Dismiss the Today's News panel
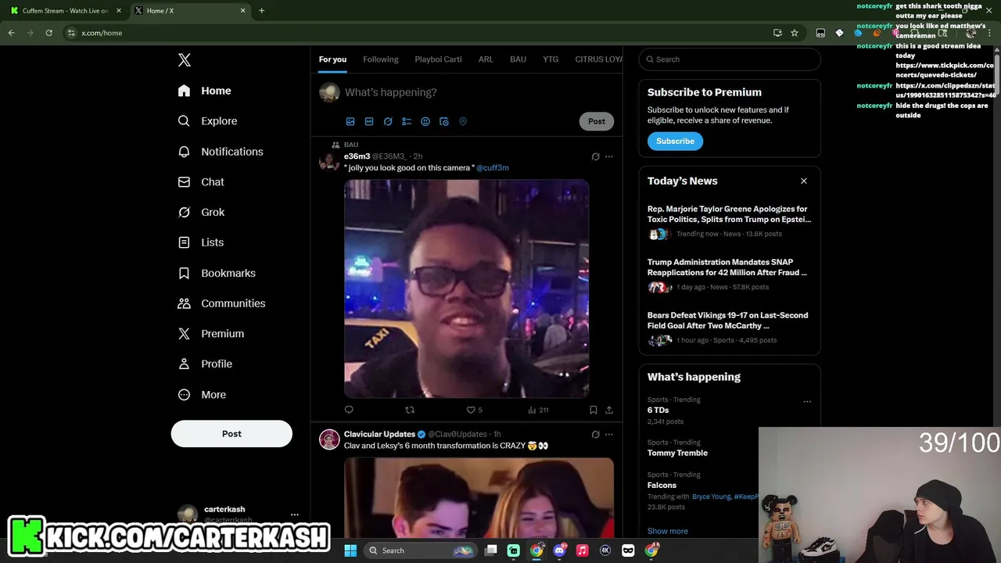1001x563 pixels. (803, 181)
